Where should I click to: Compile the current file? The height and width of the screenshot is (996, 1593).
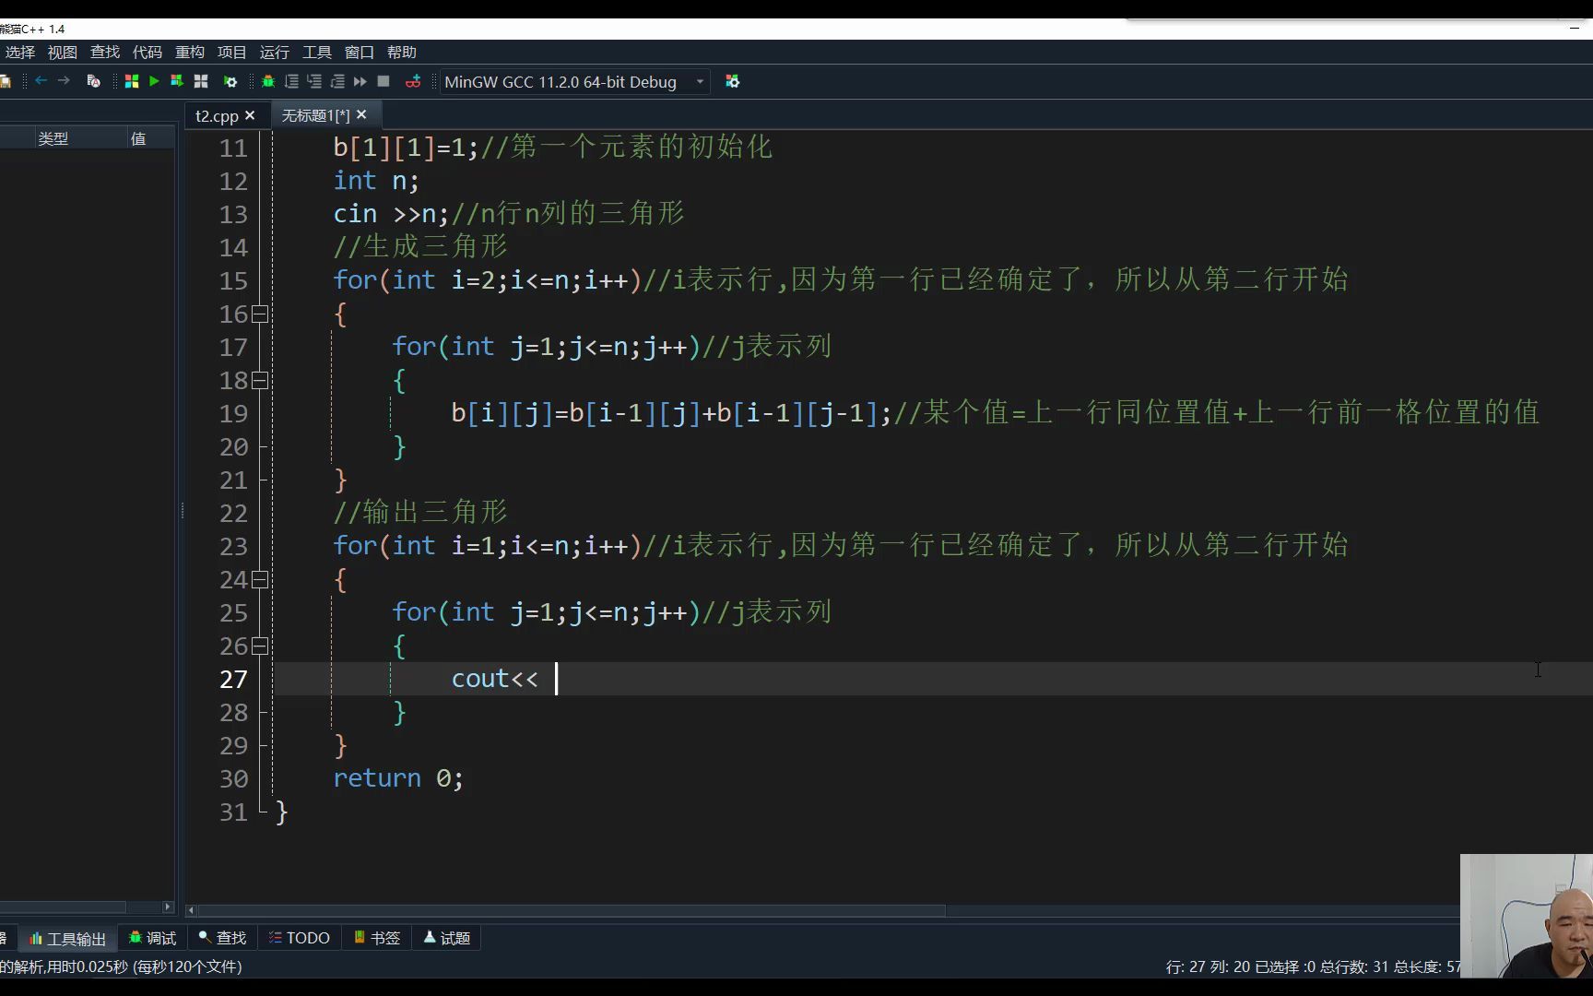tap(132, 81)
